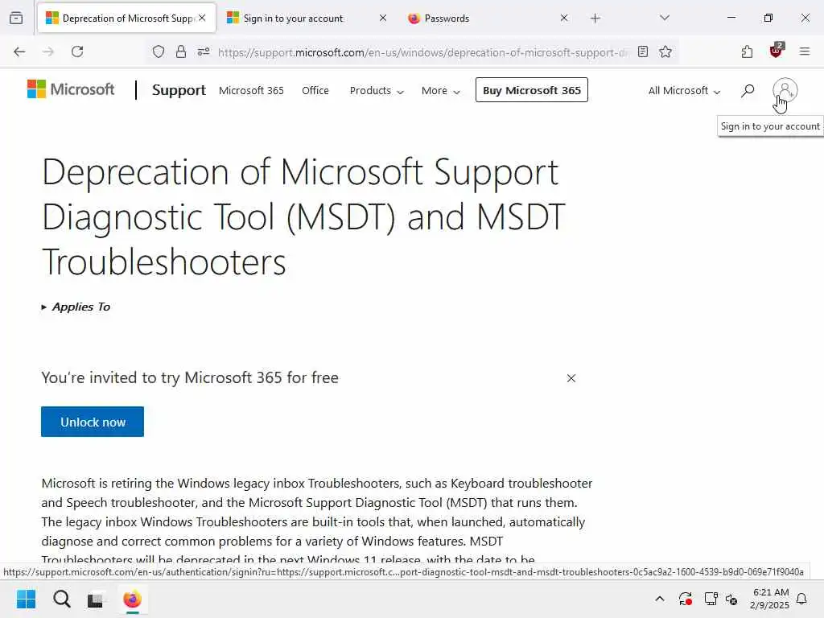This screenshot has height=618, width=824.
Task: Expand the Applies To section
Action: pyautogui.click(x=76, y=307)
